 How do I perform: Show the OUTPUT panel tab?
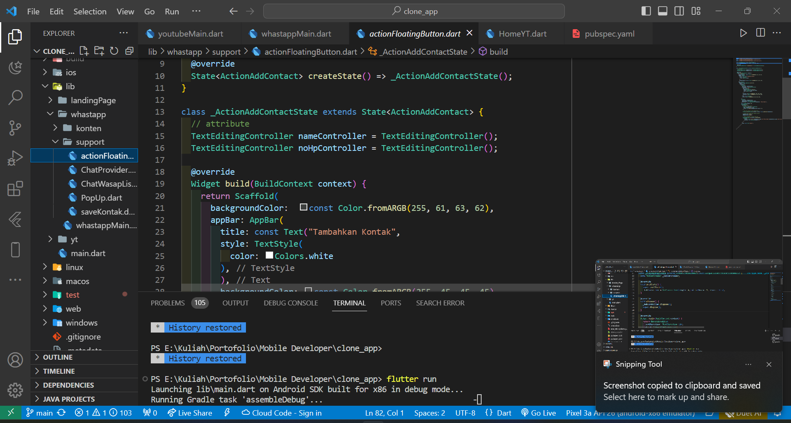(235, 303)
